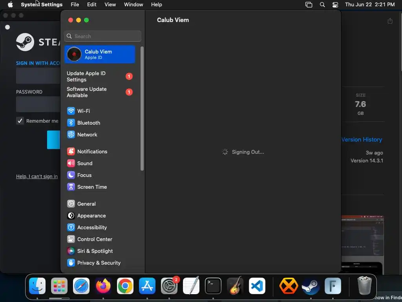This screenshot has height=302, width=402.
Task: Open General settings pane
Action: [x=81, y=204]
